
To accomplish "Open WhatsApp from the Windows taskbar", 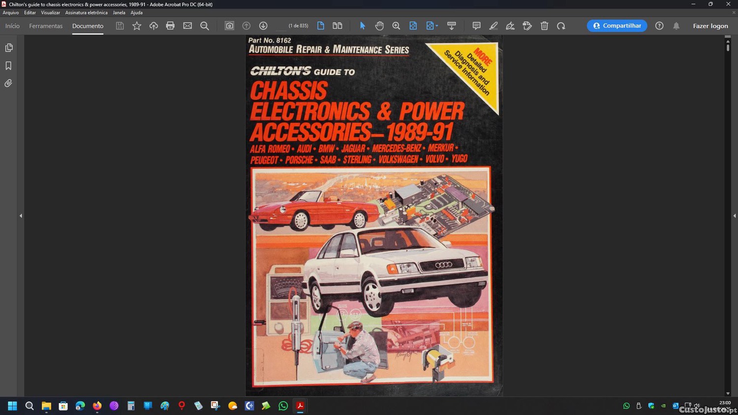I will point(283,406).
